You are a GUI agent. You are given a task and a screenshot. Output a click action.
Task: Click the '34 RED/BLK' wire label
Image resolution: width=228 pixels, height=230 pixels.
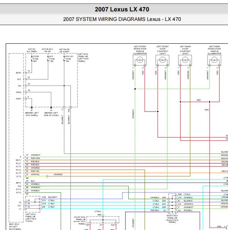pyautogui.click(x=33, y=165)
